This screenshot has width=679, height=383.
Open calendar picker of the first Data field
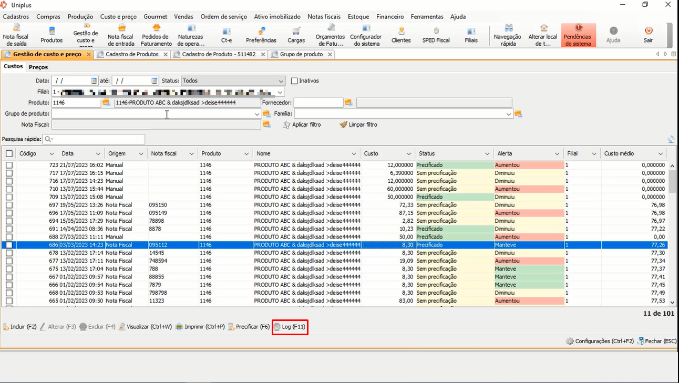pyautogui.click(x=94, y=81)
